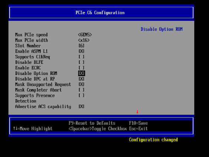Click the Slot Number label
This screenshot has width=209, height=157.
28,46
